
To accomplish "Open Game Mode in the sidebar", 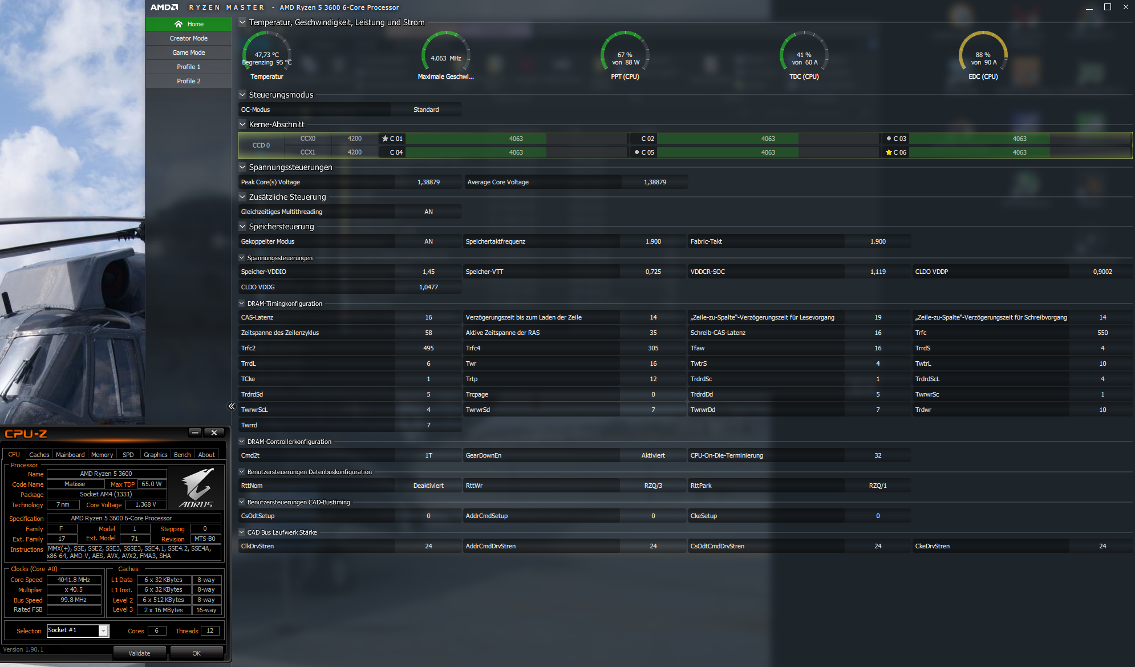I will [x=188, y=52].
